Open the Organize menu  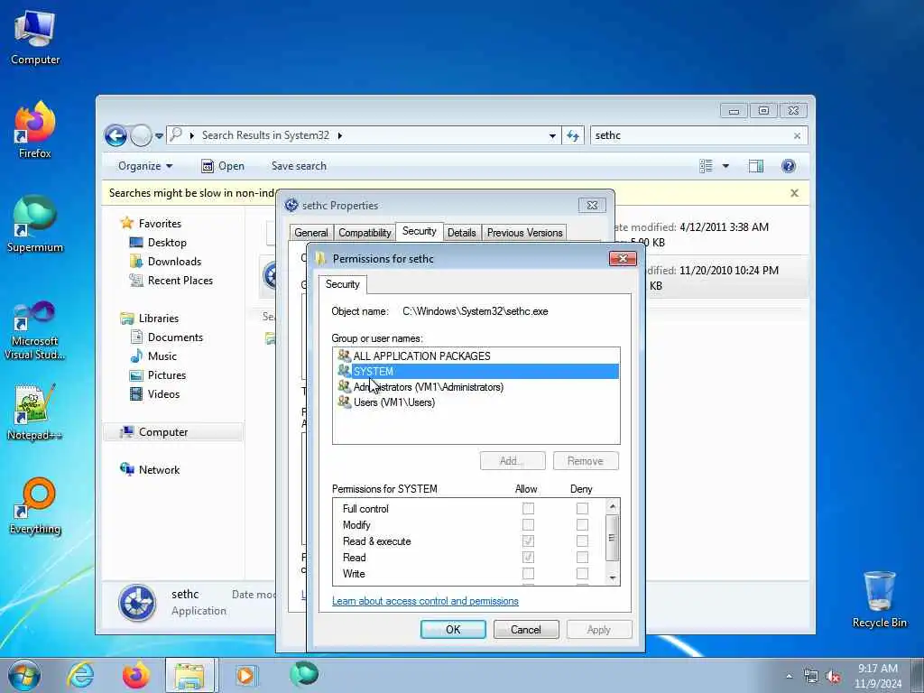click(145, 166)
